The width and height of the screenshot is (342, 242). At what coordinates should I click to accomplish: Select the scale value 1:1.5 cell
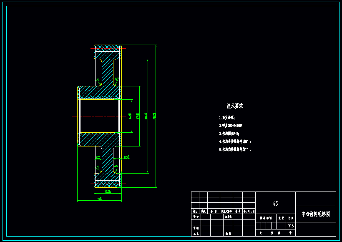tap(291, 226)
